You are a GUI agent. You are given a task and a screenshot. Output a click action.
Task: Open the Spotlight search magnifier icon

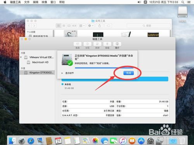pyautogui.click(x=183, y=2)
